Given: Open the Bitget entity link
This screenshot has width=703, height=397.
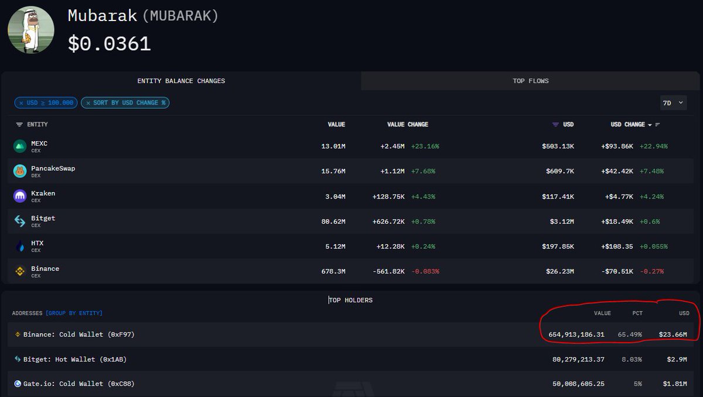Looking at the screenshot, I should [x=43, y=218].
